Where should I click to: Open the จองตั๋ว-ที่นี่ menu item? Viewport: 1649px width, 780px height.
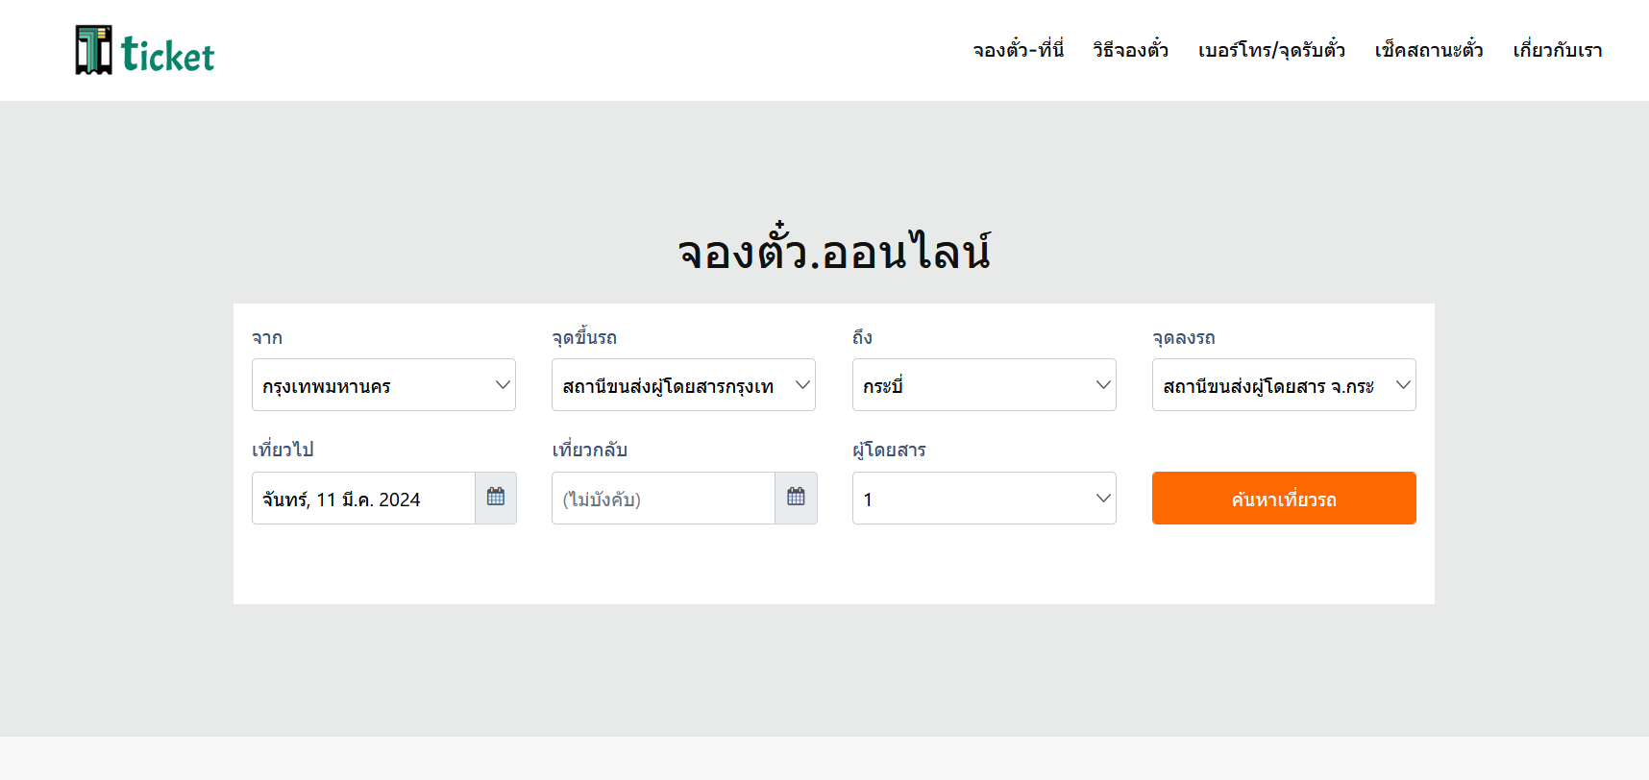coord(1018,50)
